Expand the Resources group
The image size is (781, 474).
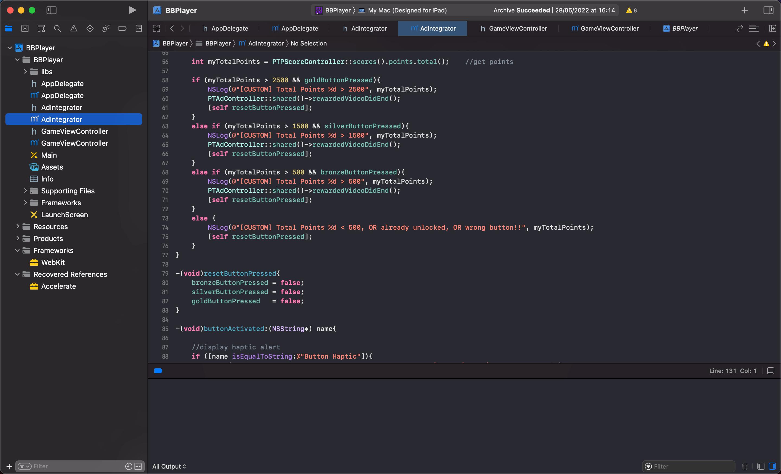[x=18, y=226]
